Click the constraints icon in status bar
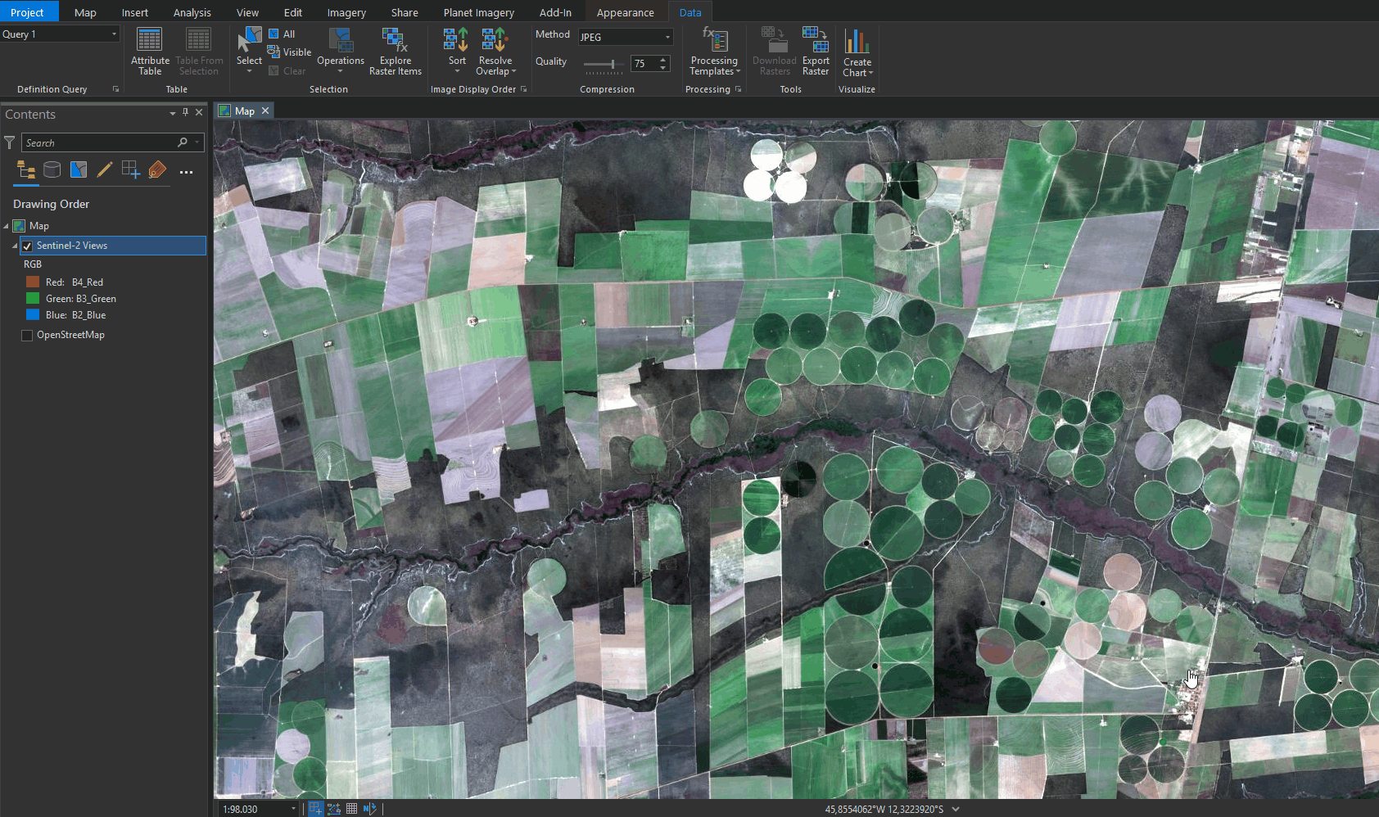Viewport: 1379px width, 817px height. (334, 809)
